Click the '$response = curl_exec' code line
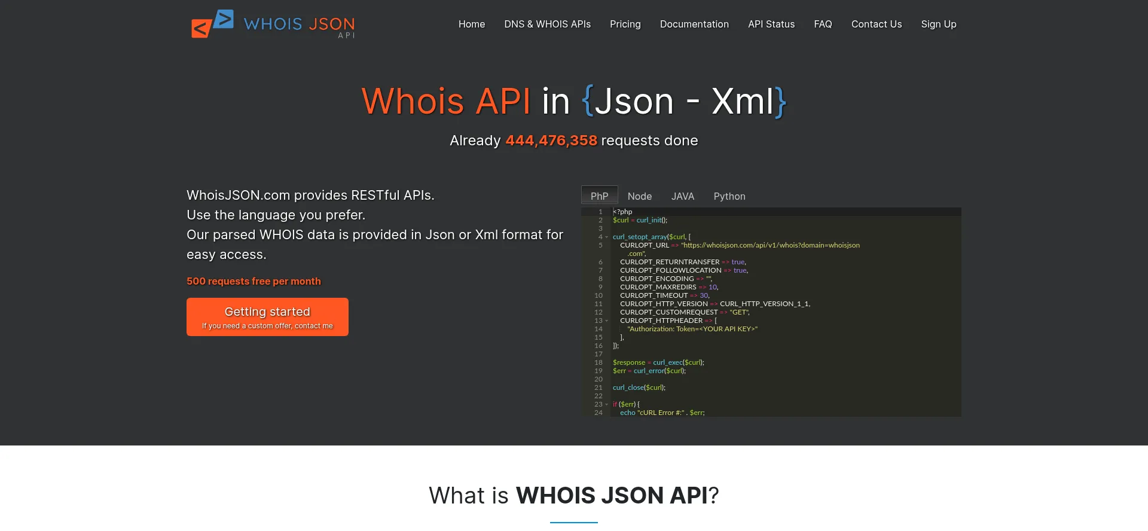The image size is (1148, 531). 658,362
